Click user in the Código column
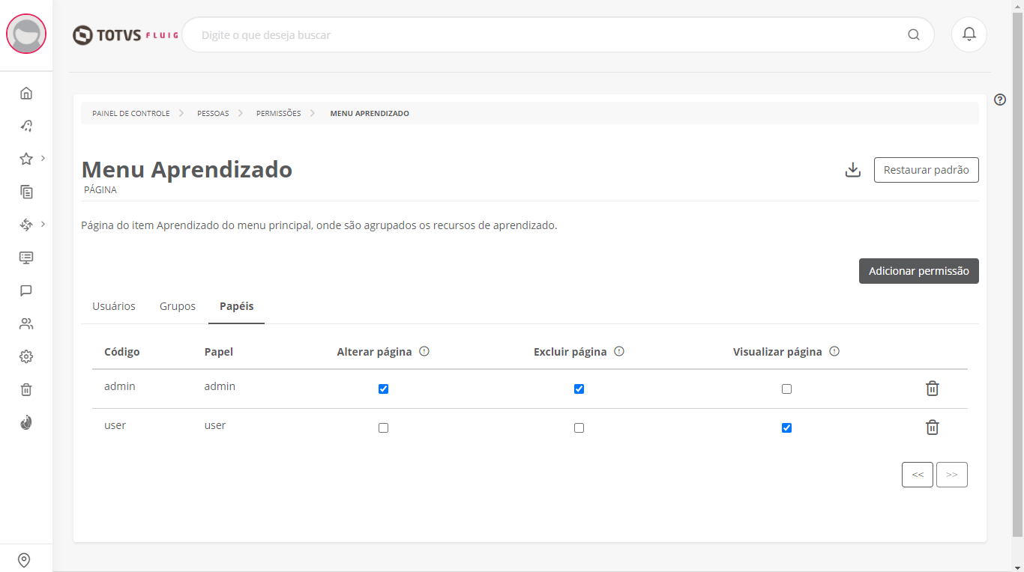The image size is (1024, 572). click(x=115, y=425)
